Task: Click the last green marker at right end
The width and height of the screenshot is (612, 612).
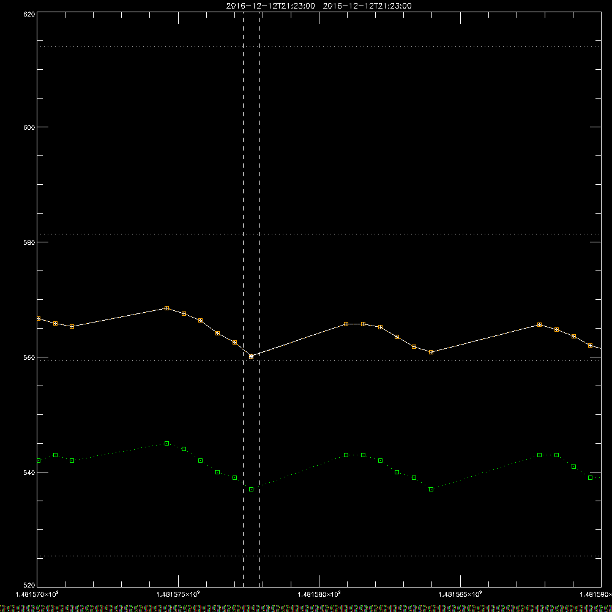Action: click(x=591, y=478)
